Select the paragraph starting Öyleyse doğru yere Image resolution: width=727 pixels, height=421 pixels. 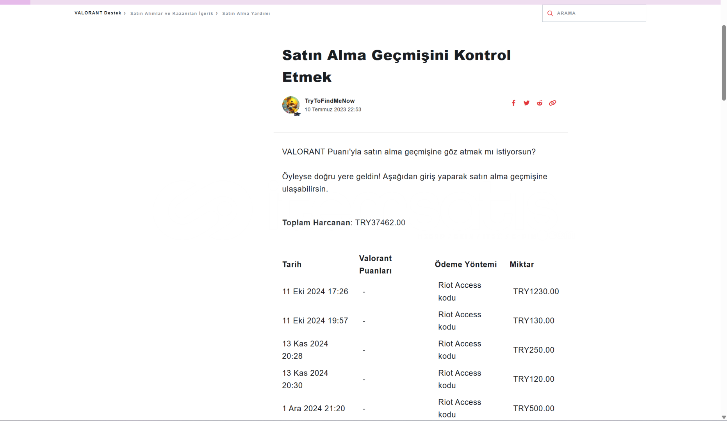[415, 182]
